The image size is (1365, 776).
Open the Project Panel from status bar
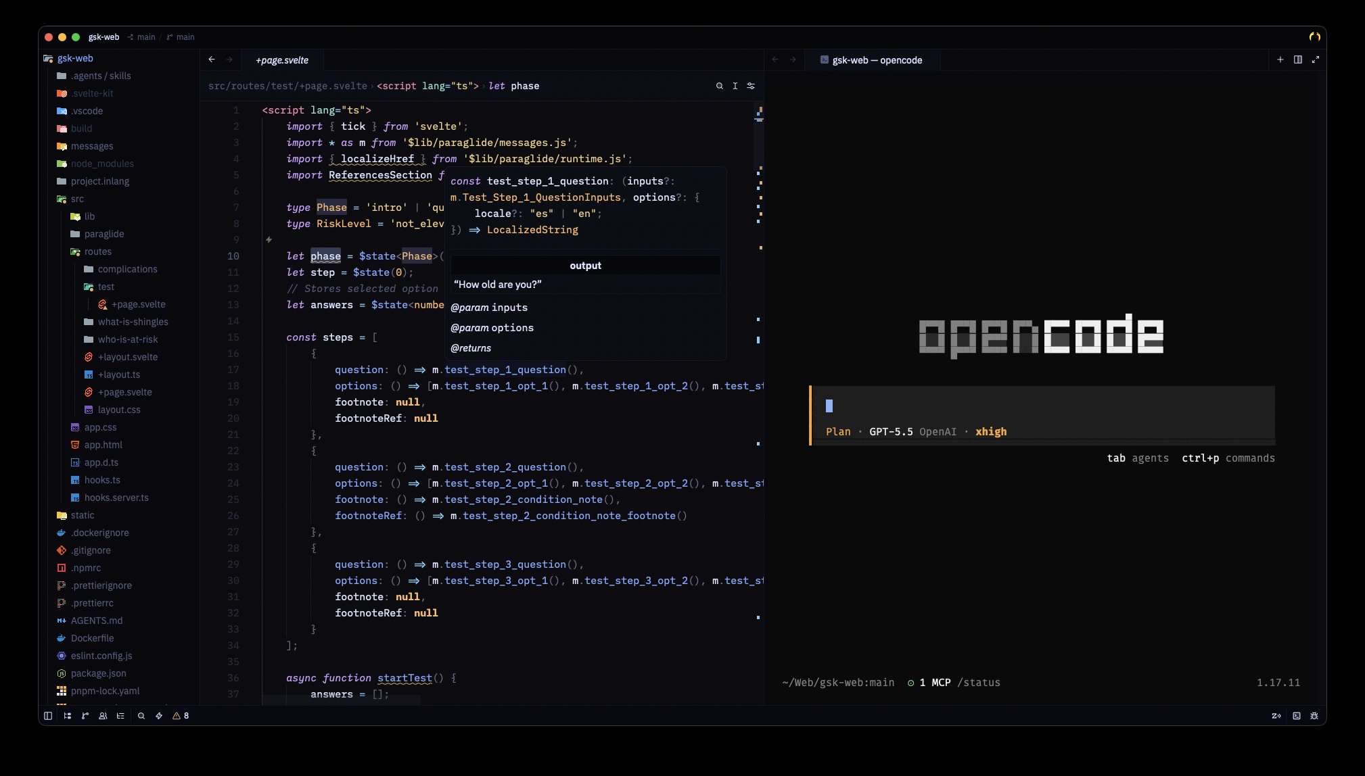[67, 716]
